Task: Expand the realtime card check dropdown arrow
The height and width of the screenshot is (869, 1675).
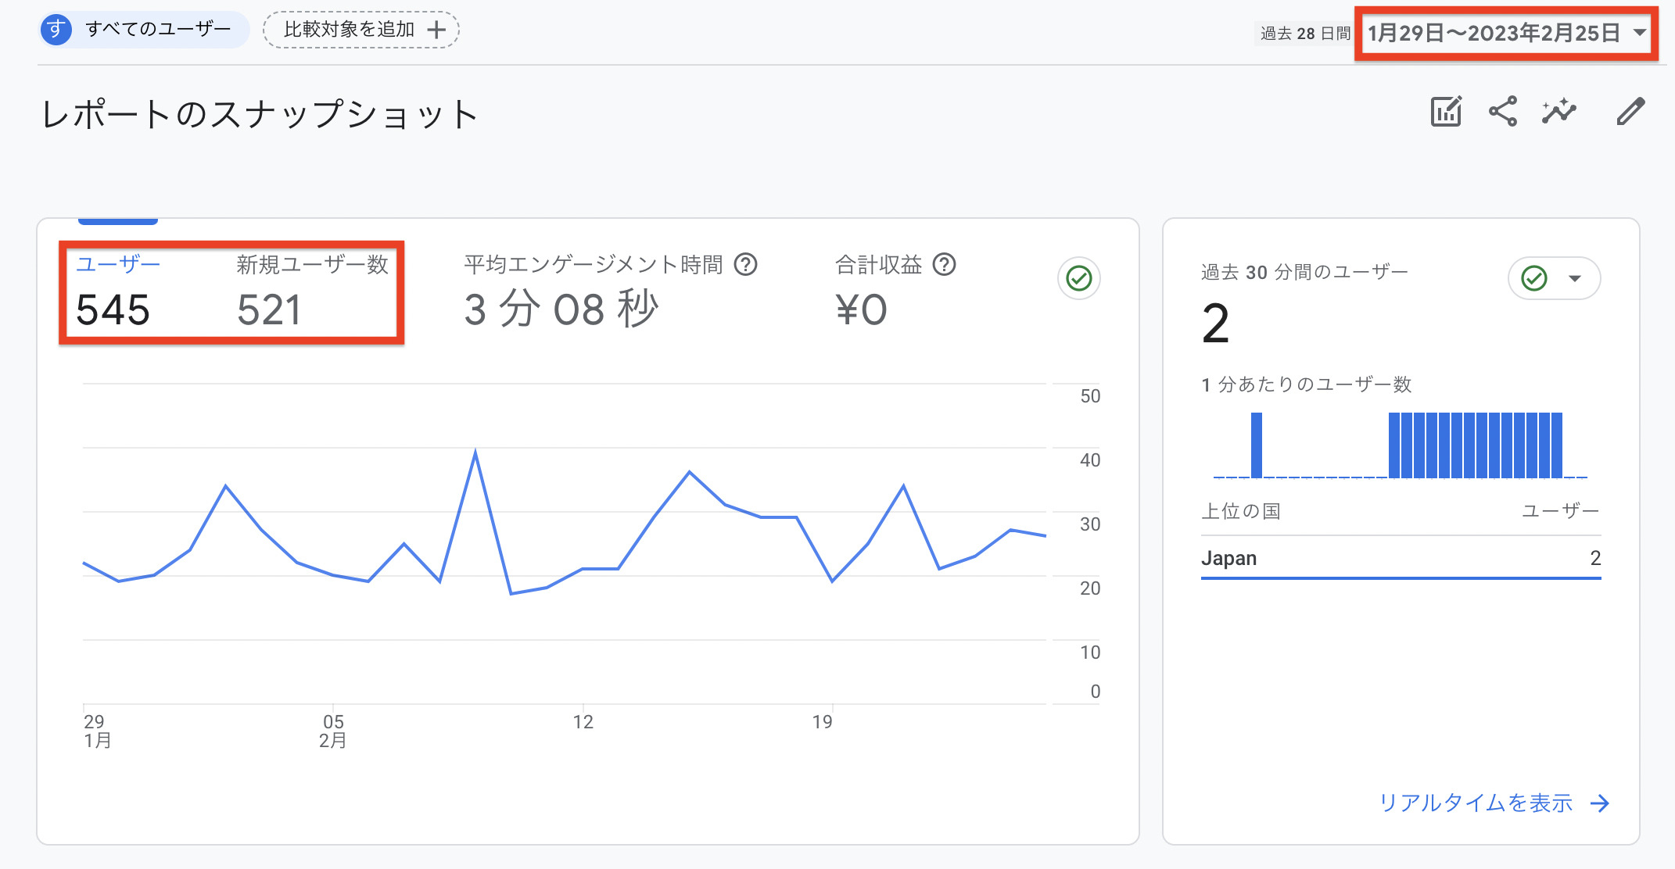Action: pyautogui.click(x=1575, y=279)
